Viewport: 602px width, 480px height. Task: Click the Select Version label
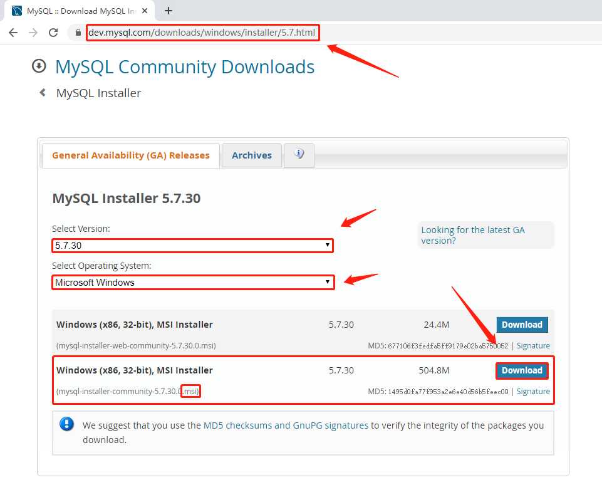coord(81,229)
